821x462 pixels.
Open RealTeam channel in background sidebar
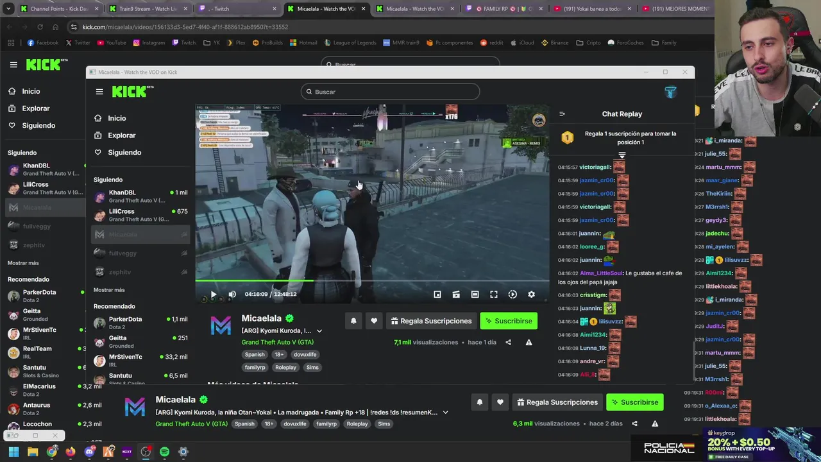[x=45, y=352]
